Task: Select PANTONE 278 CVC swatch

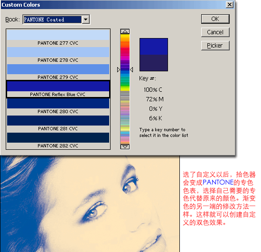Action: (x=58, y=55)
